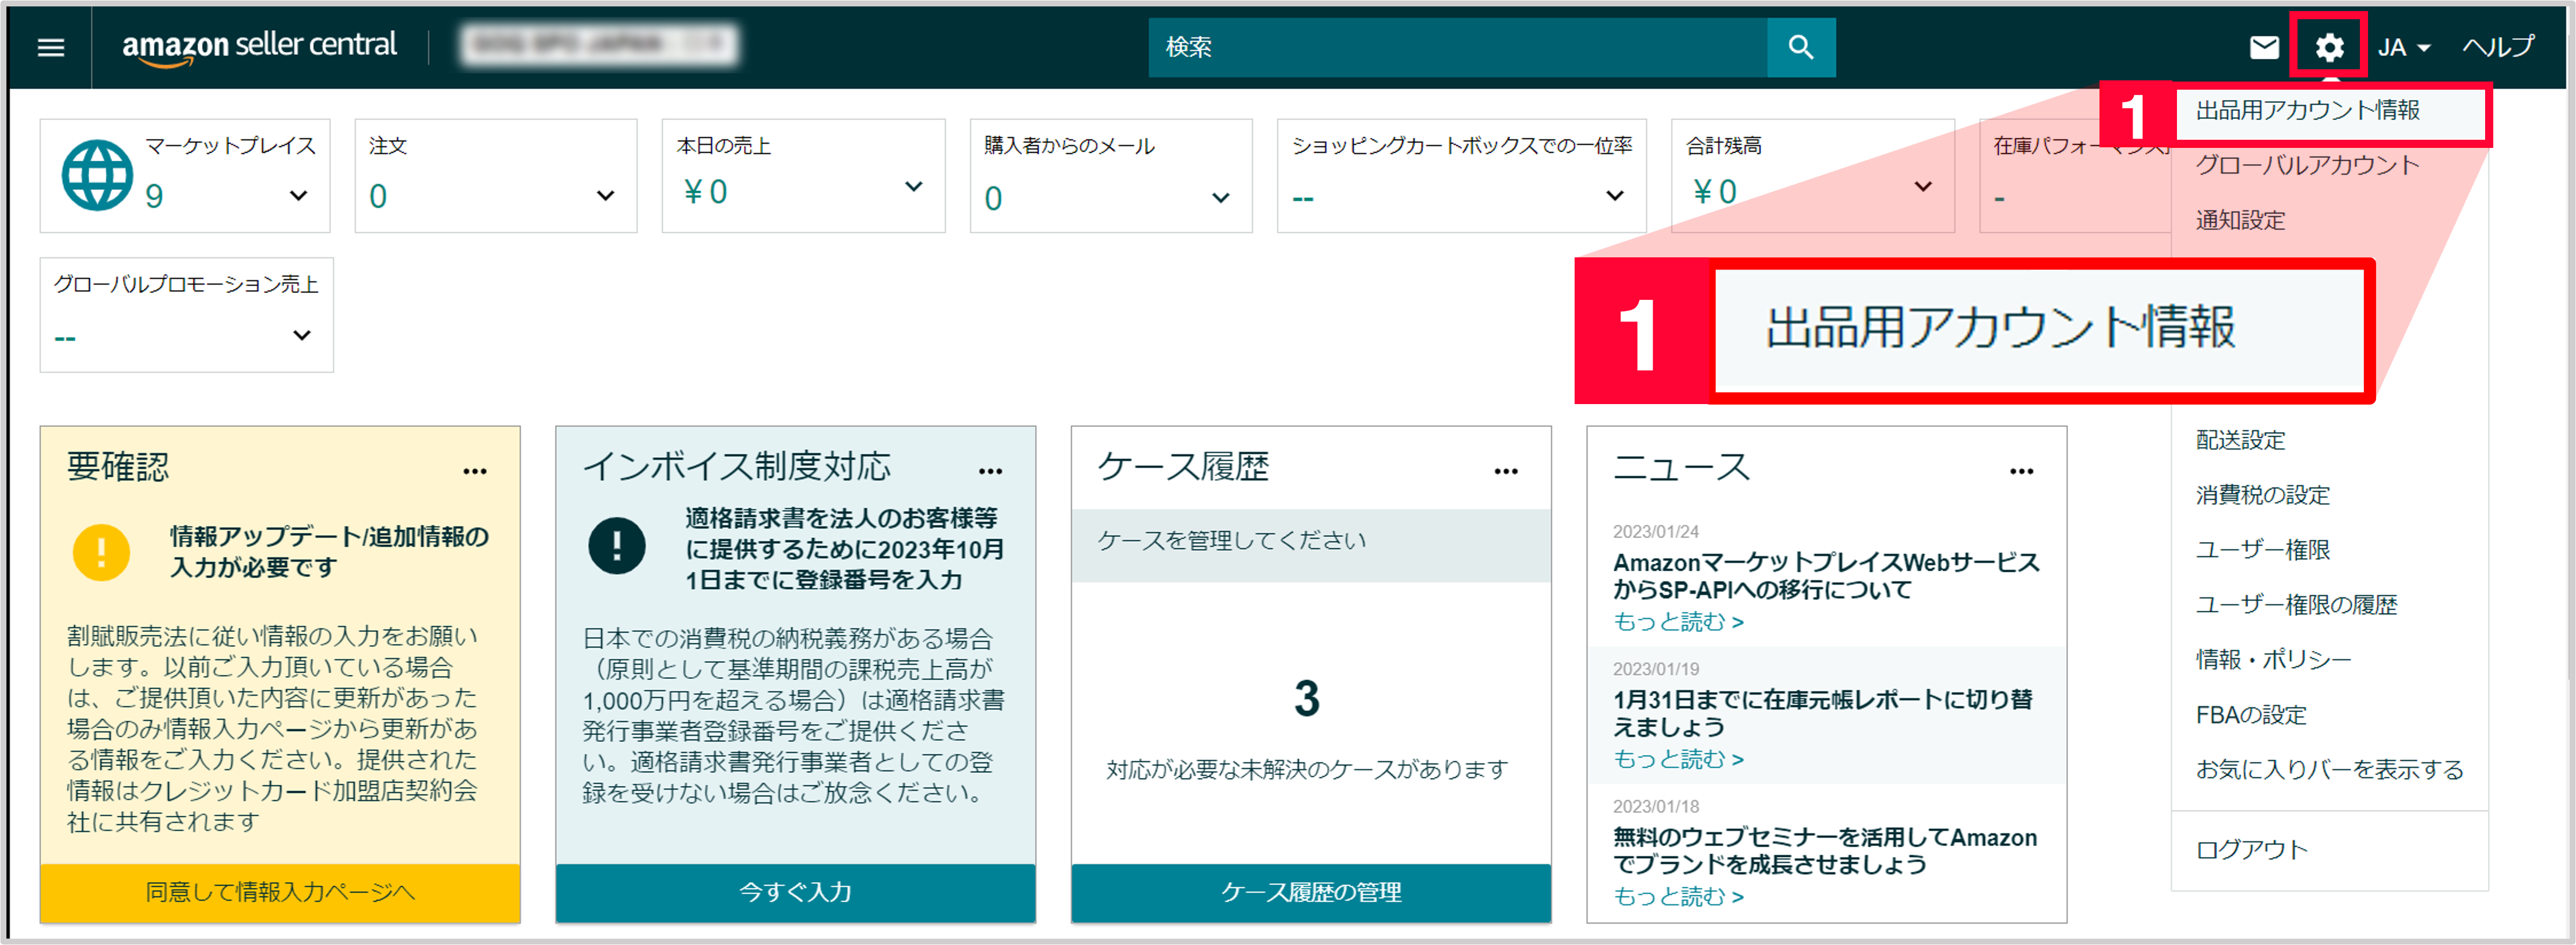Open the three-dot menu on ニュース card
Image resolution: width=2576 pixels, height=945 pixels.
pyautogui.click(x=2021, y=471)
